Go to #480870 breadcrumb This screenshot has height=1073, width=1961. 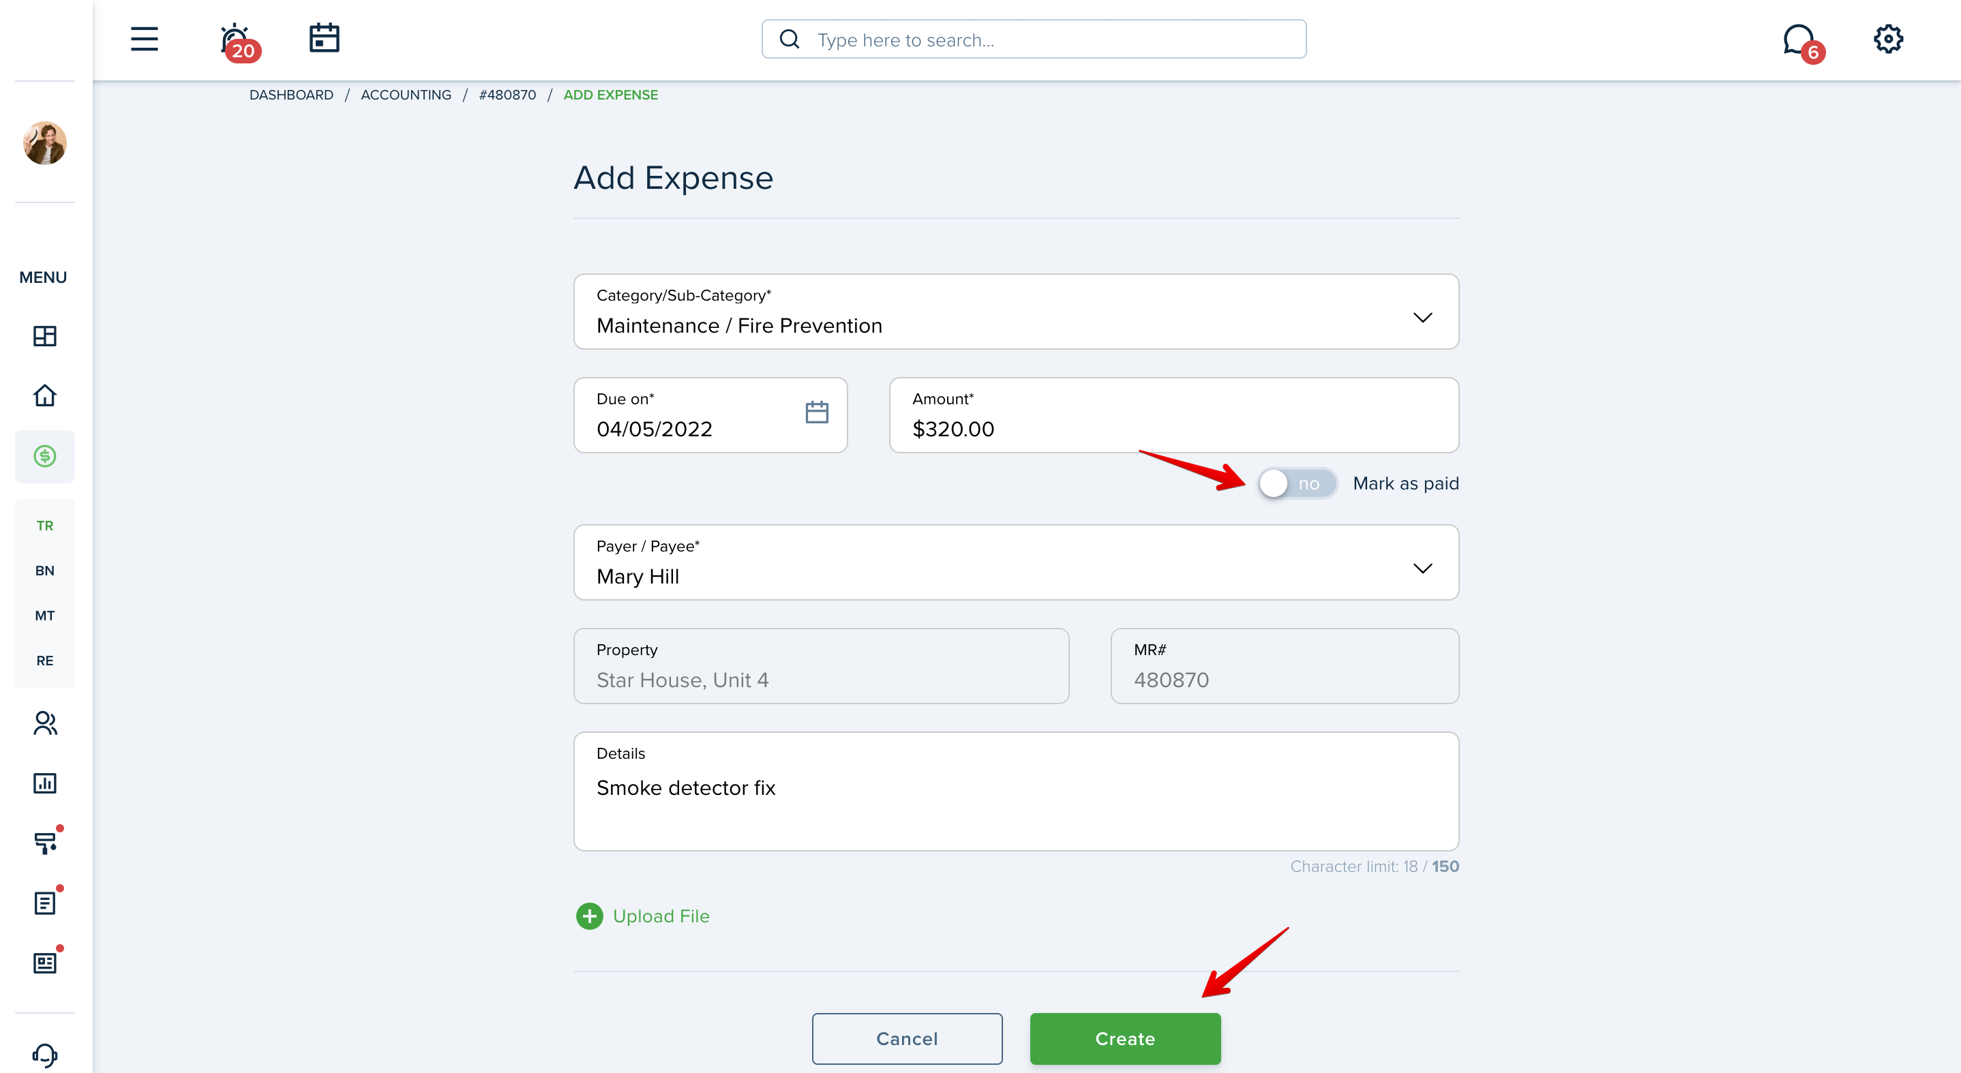(x=507, y=95)
